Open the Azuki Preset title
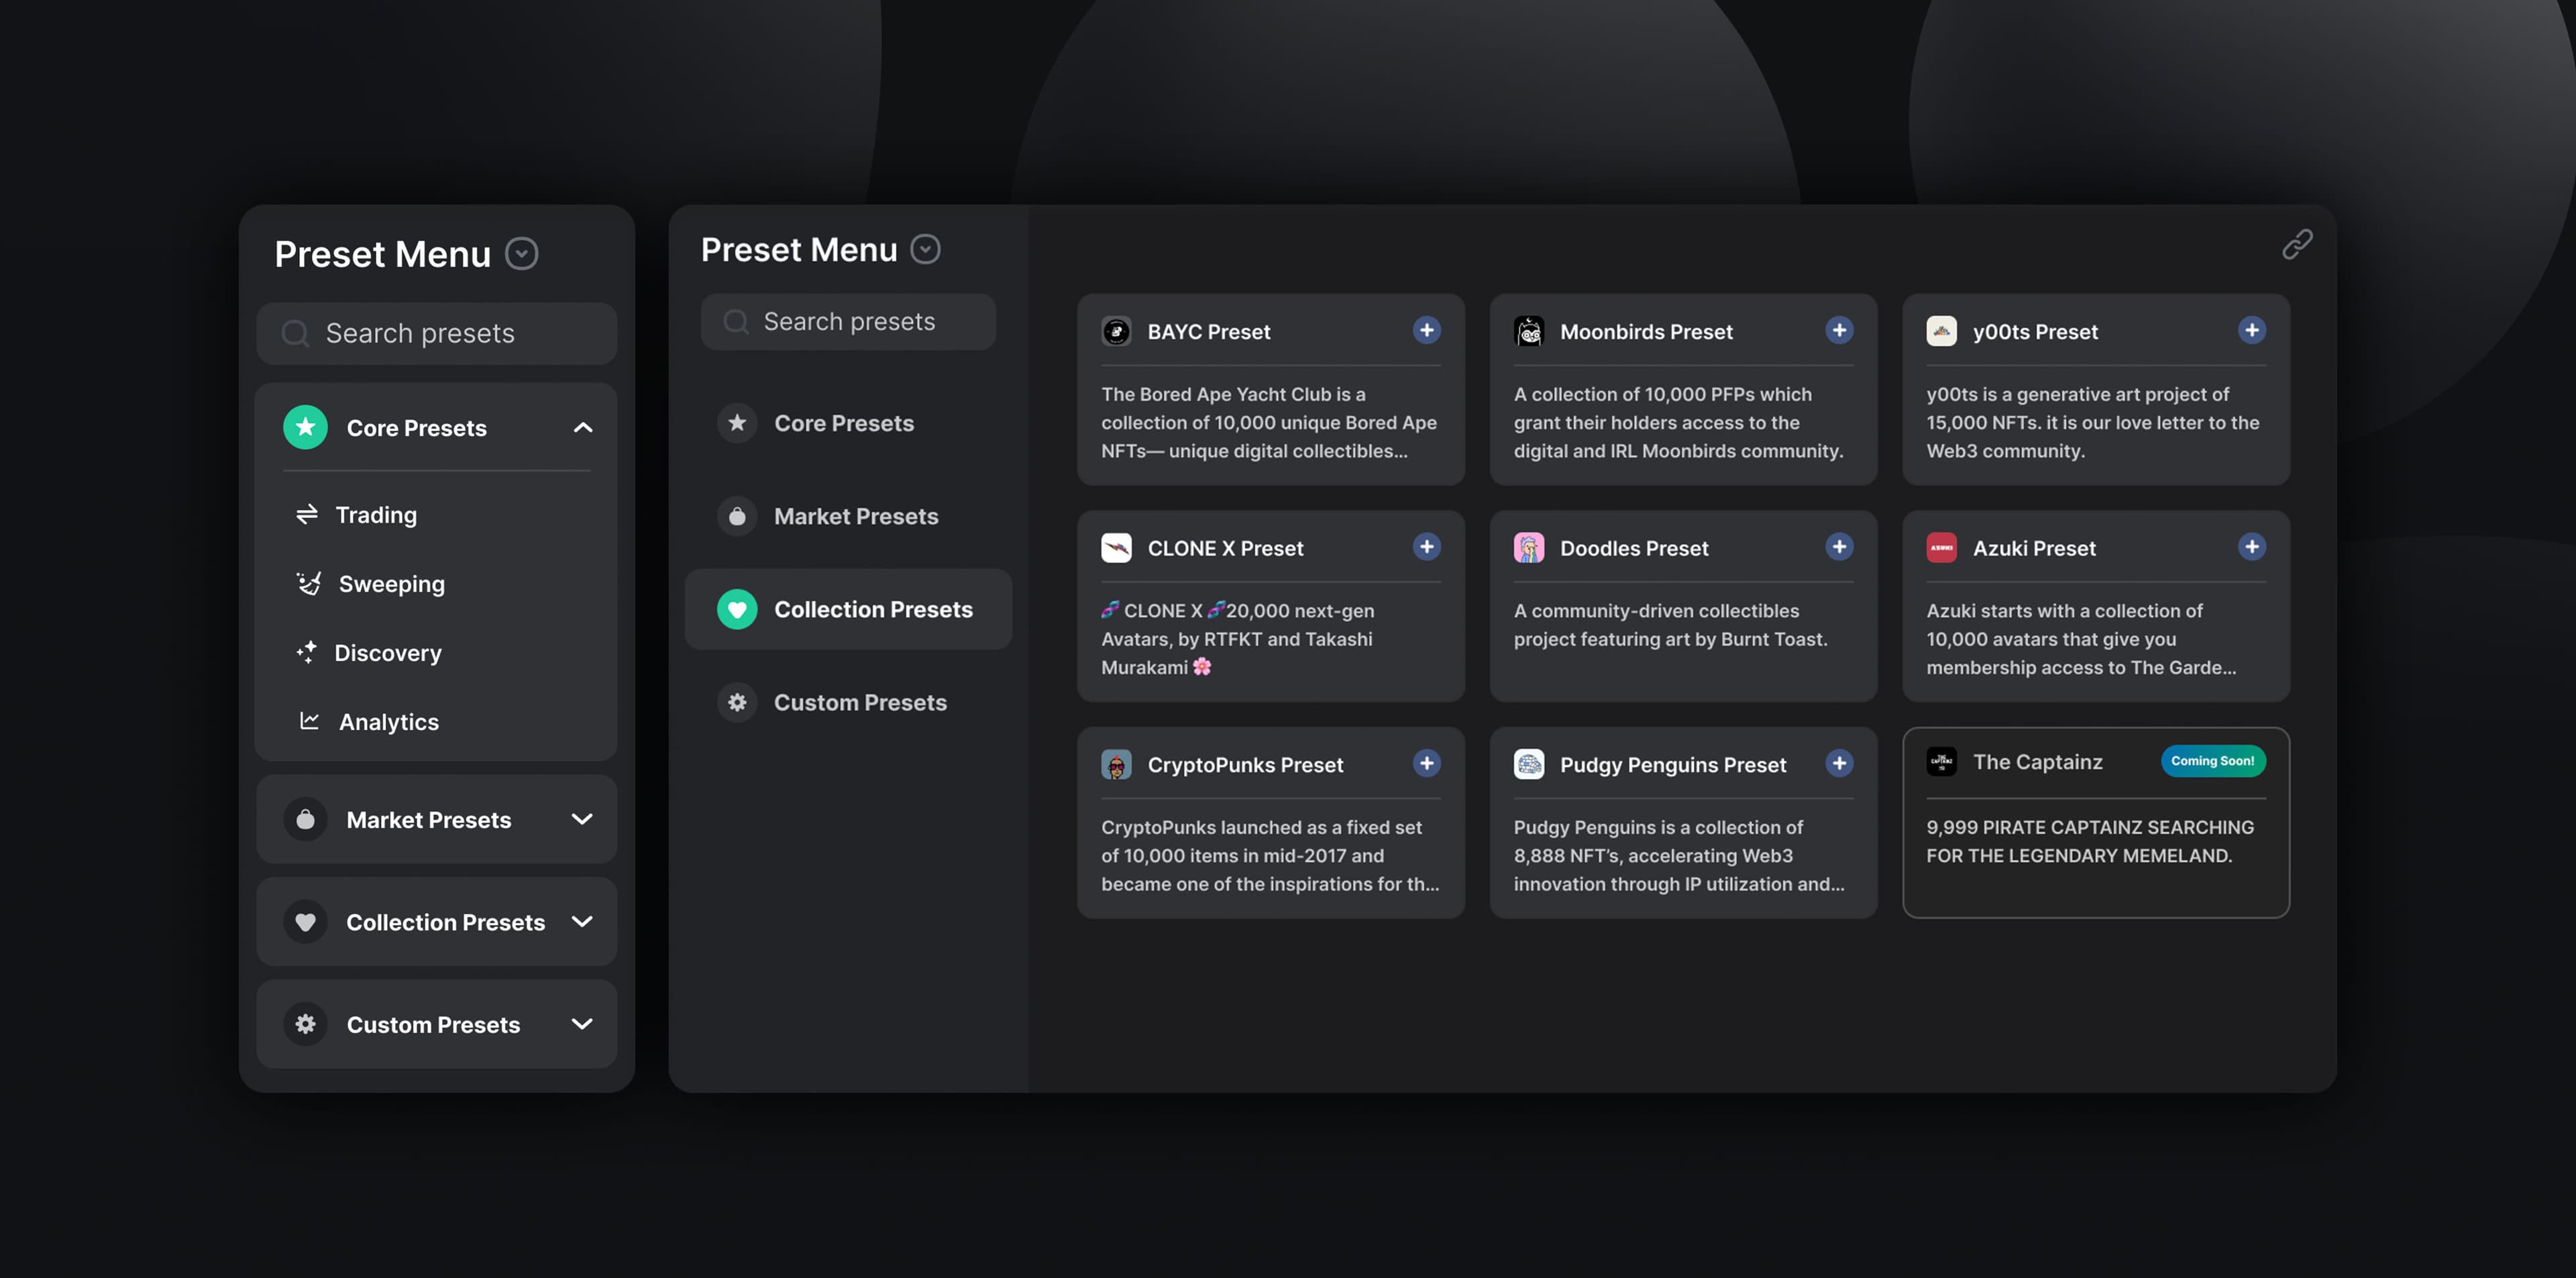Image resolution: width=2576 pixels, height=1278 pixels. pyautogui.click(x=2034, y=548)
